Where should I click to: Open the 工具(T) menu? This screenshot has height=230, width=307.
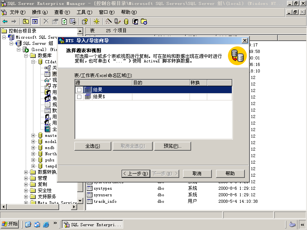(x=84, y=12)
